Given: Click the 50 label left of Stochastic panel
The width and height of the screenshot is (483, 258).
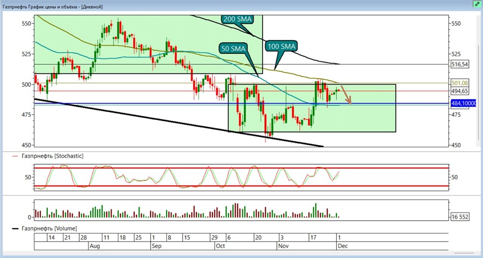Looking at the screenshot, I should 28,177.
